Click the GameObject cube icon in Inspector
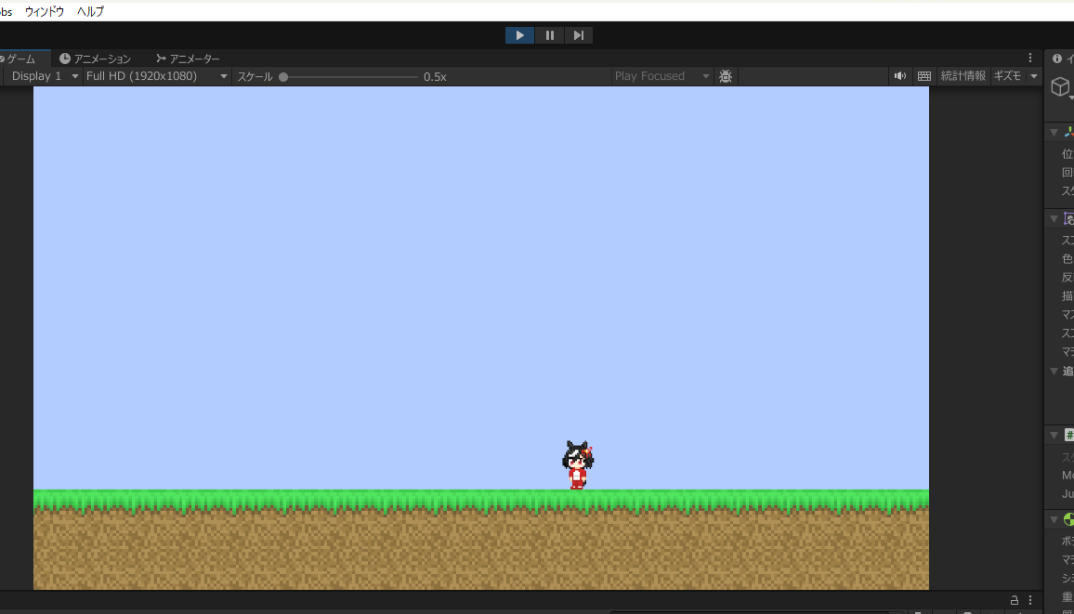Viewport: 1074px width, 614px height. click(x=1060, y=87)
